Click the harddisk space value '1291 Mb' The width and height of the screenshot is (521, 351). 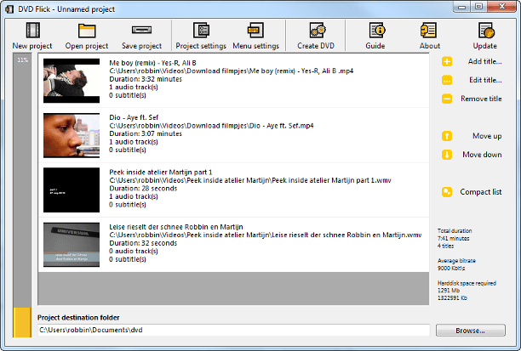(x=449, y=291)
